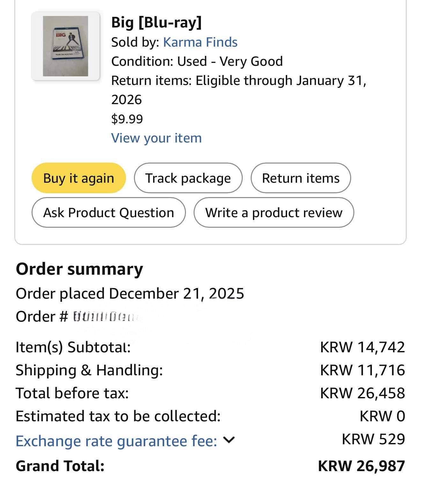Screen dimensions: 421x489
Task: Open the Exchange rate guarantee fee link
Action: (x=116, y=441)
